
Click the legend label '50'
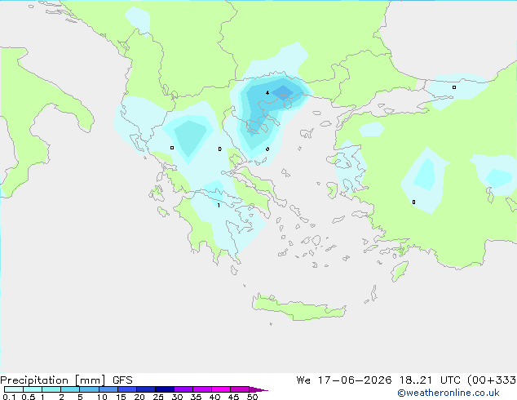[252, 397]
